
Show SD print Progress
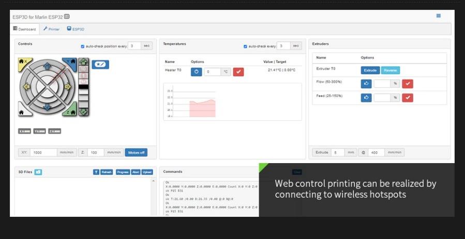123,172
